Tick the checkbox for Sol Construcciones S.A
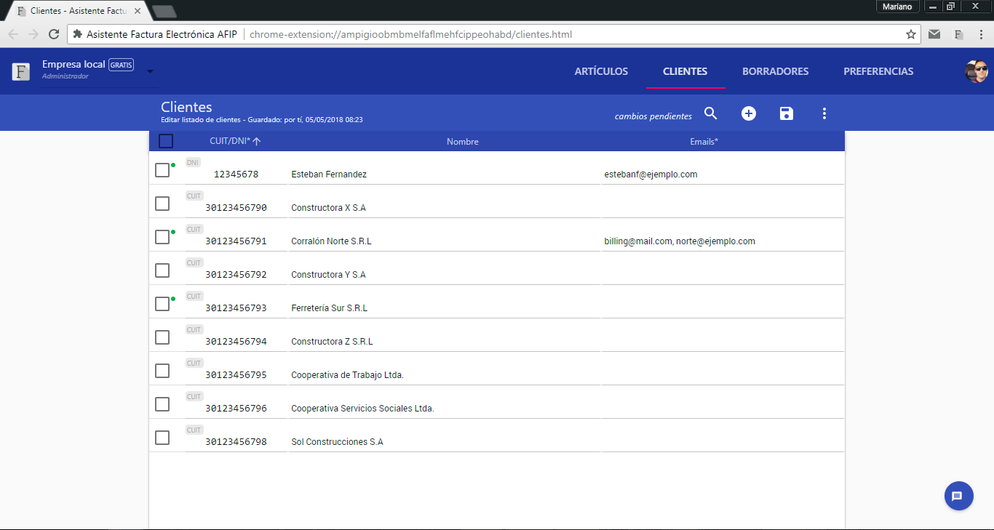Screen dimensions: 994x530 pyautogui.click(x=162, y=438)
